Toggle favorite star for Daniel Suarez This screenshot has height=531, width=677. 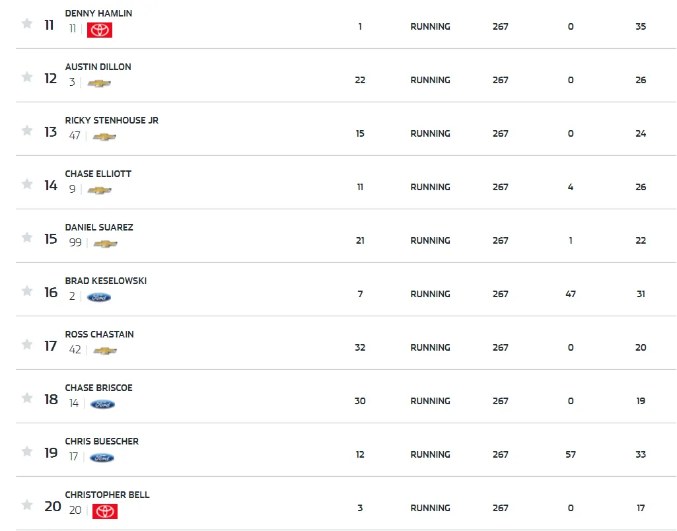point(27,238)
